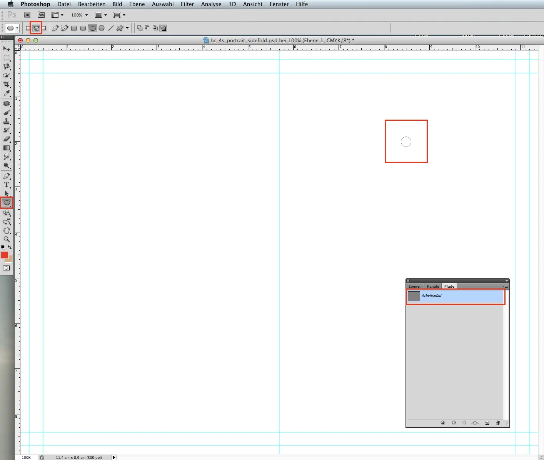Switch to the Ebenen tab
This screenshot has width=544, height=460.
point(415,286)
